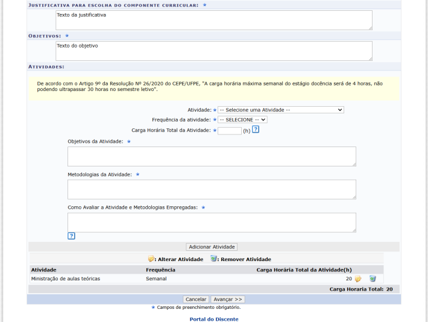Viewport: 428px width, 322px height.
Task: Open the Portal do Discente link
Action: click(x=214, y=319)
